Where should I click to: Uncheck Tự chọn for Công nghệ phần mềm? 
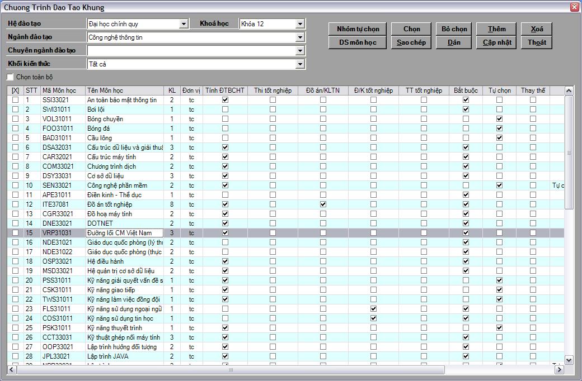tap(500, 185)
